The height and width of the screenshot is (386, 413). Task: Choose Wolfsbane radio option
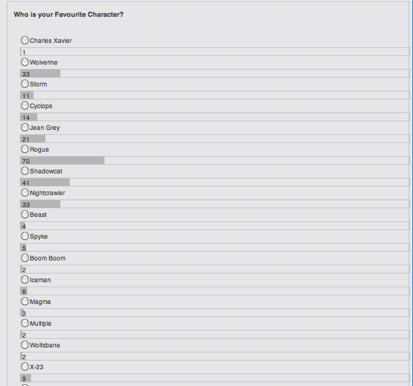tap(25, 345)
